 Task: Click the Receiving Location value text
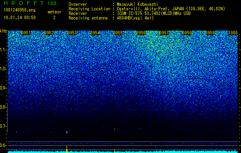click(x=171, y=9)
